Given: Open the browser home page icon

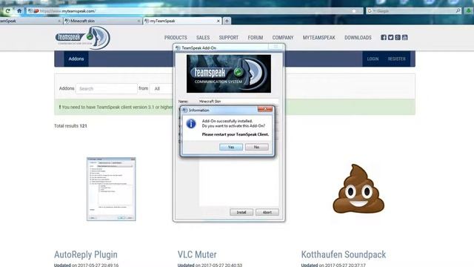Looking at the screenshot, I should pyautogui.click(x=19, y=11).
